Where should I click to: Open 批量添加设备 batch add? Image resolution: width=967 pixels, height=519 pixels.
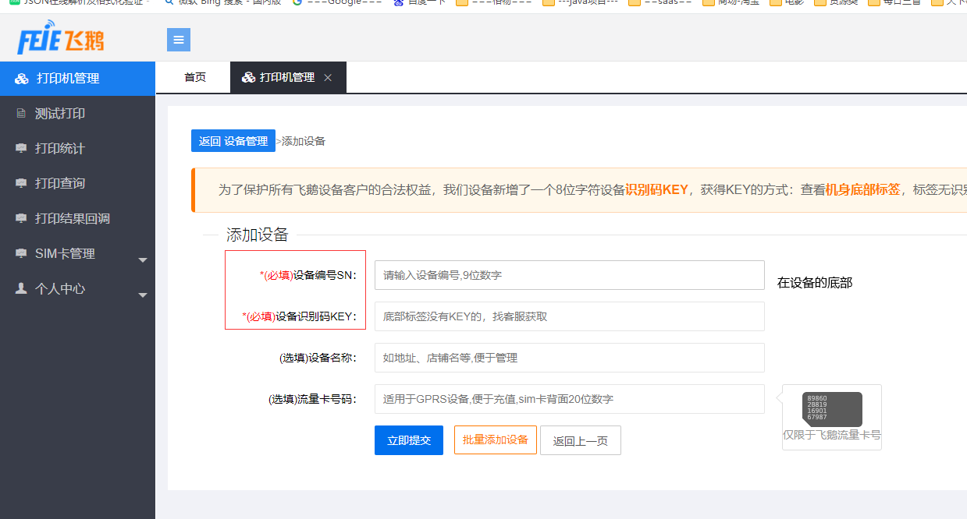496,440
